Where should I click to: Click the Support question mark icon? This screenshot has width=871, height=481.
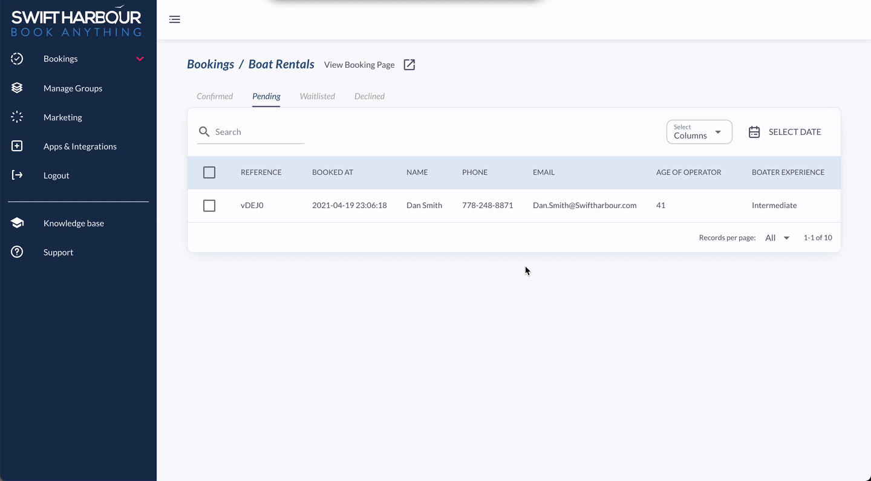17,252
